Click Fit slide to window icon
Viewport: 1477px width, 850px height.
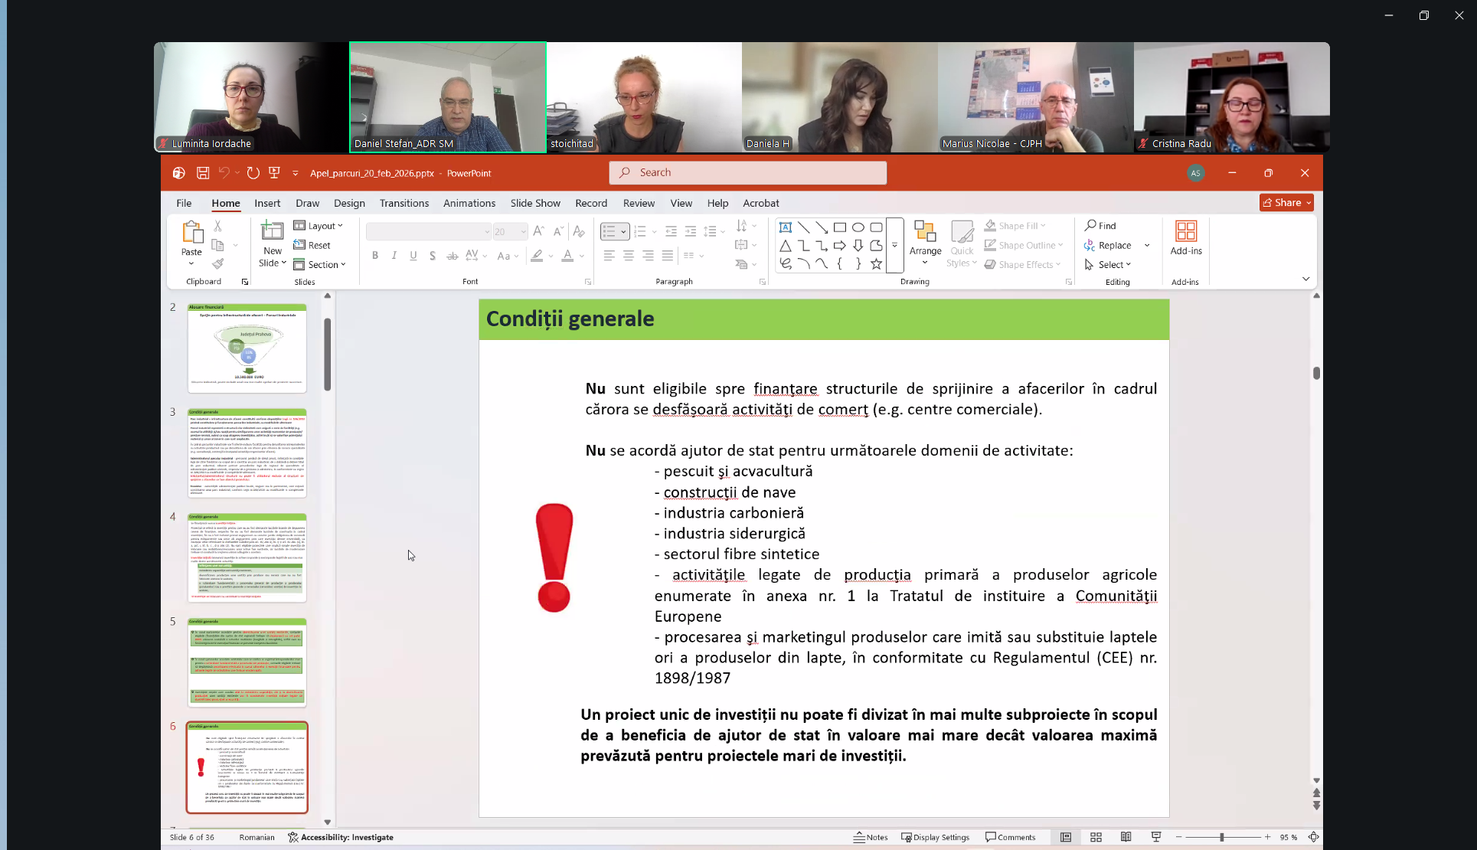[x=1313, y=837]
